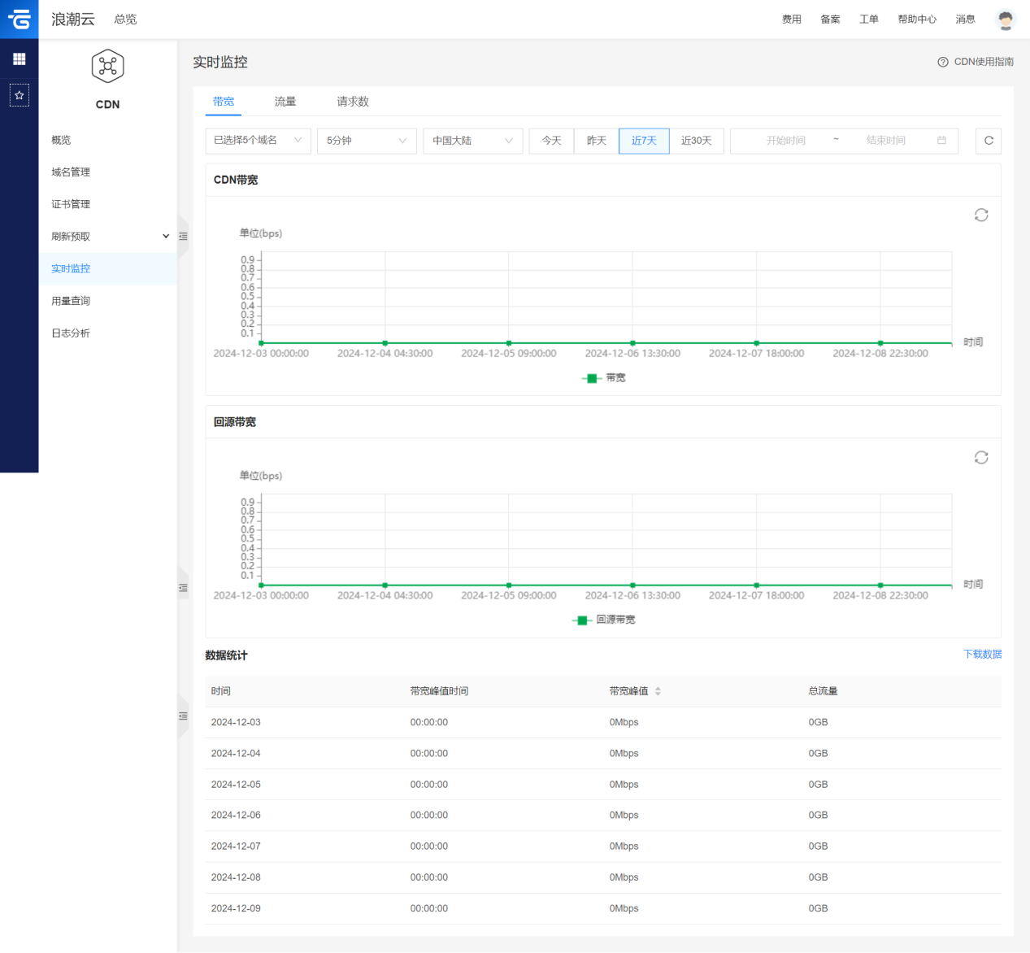Click the help icon beside CDN使用指南
The image size is (1030, 953).
pyautogui.click(x=943, y=62)
